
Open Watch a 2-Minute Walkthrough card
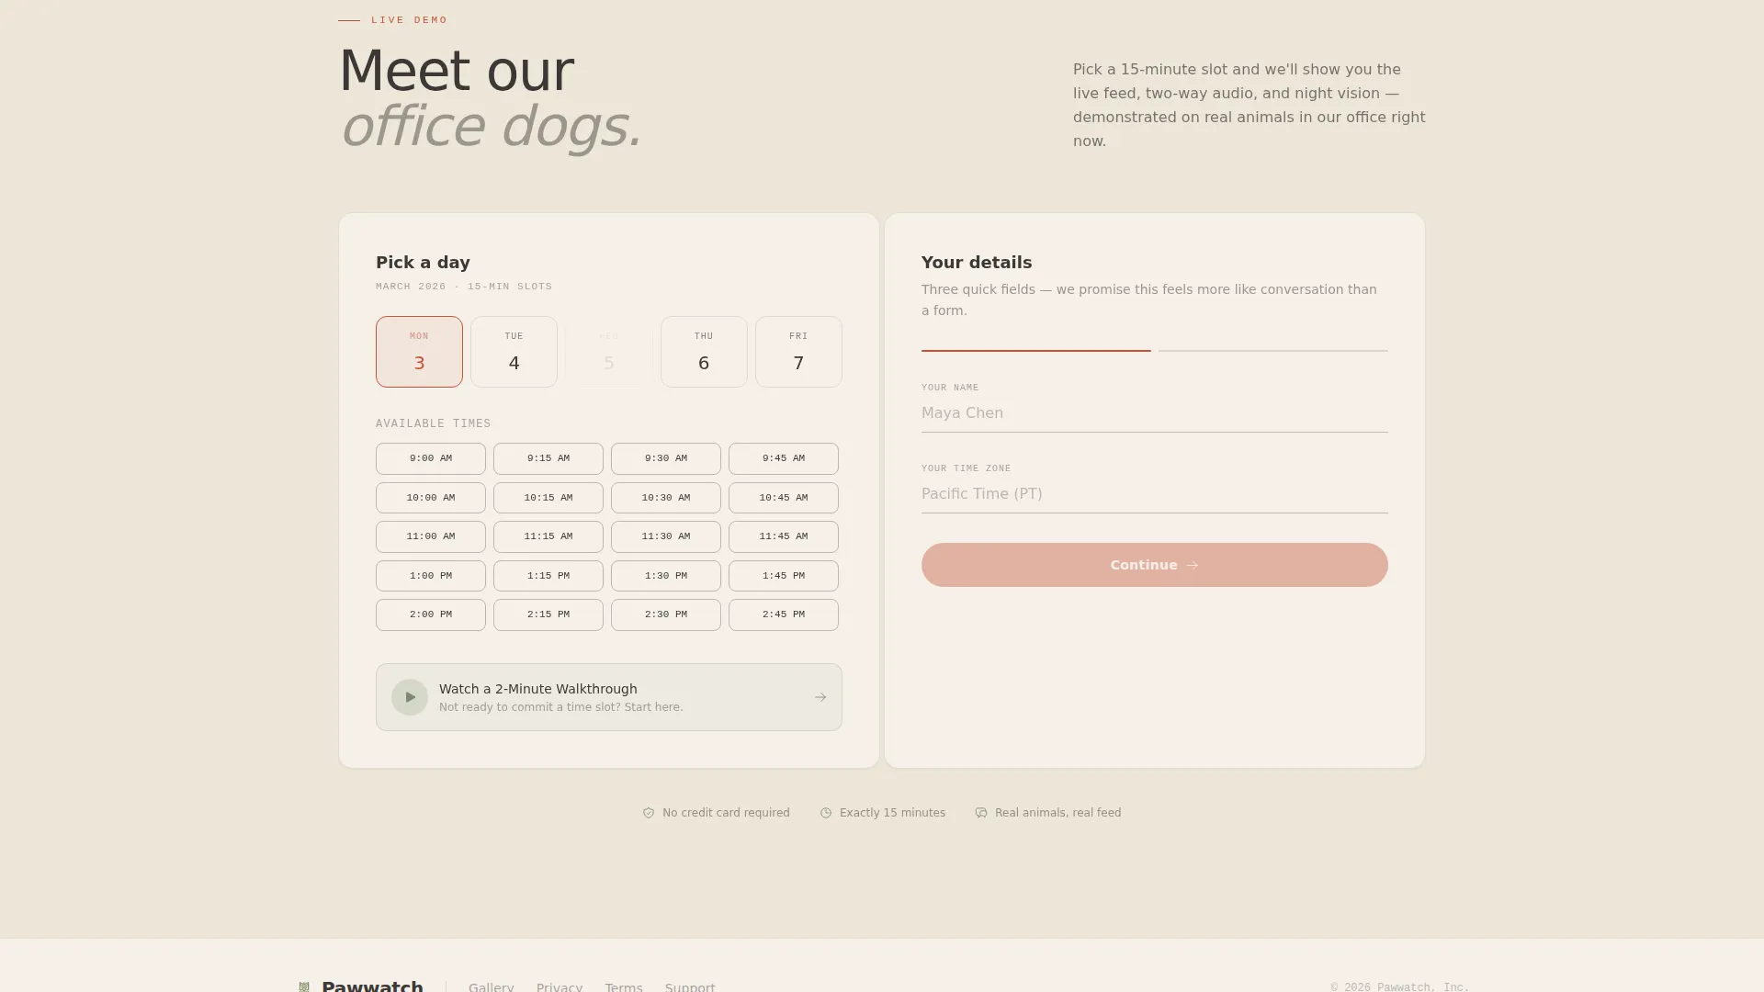point(609,697)
